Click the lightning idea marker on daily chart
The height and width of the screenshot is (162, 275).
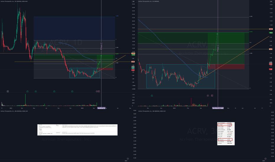tap(97, 91)
